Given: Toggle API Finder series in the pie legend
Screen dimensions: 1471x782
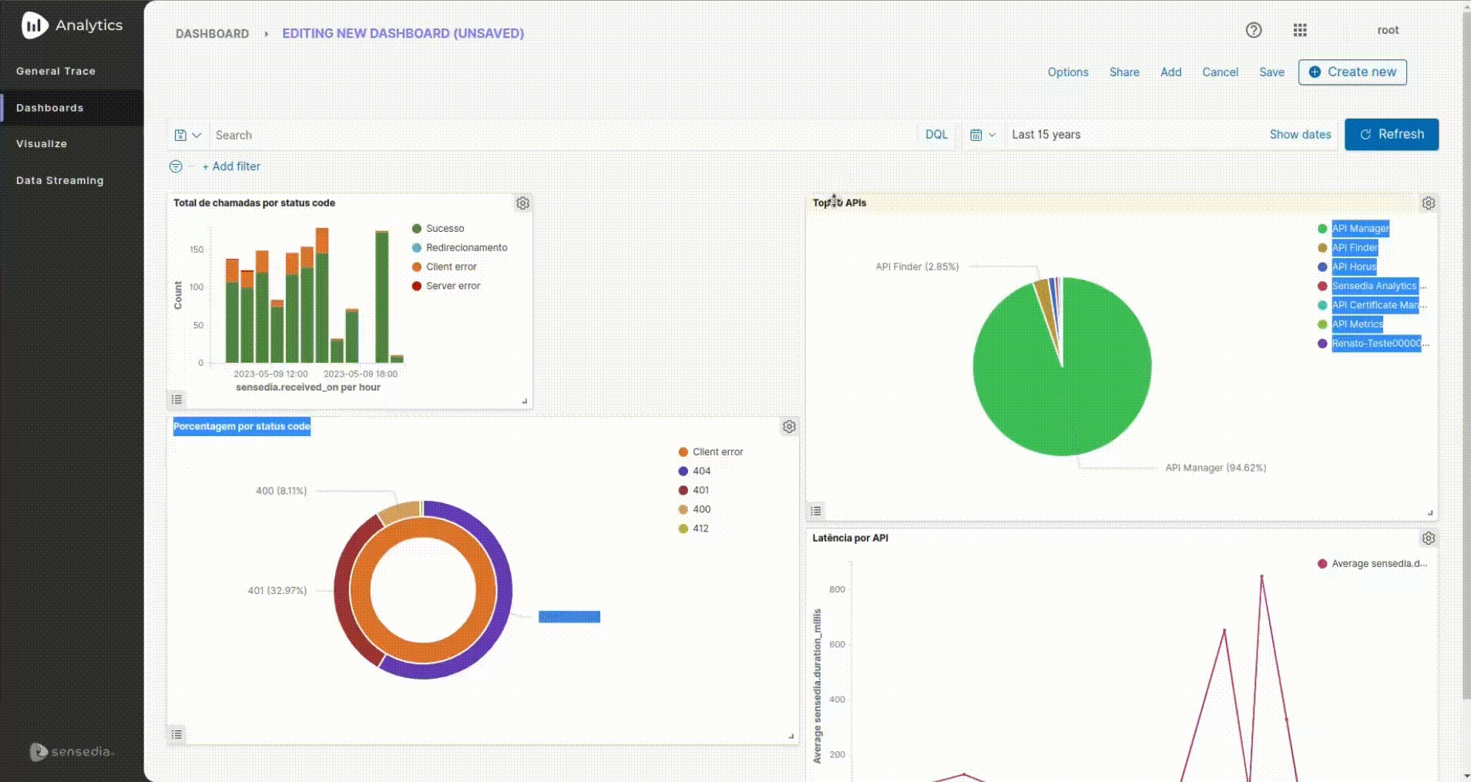Looking at the screenshot, I should click(x=1354, y=247).
